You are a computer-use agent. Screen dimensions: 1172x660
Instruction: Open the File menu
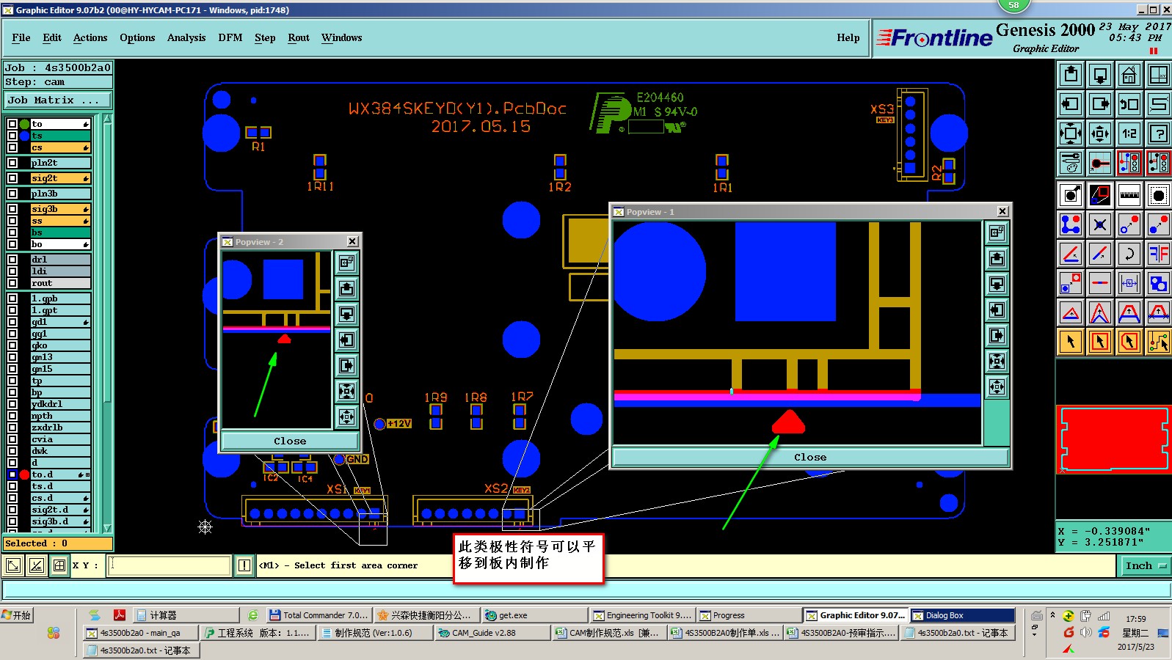click(x=21, y=38)
